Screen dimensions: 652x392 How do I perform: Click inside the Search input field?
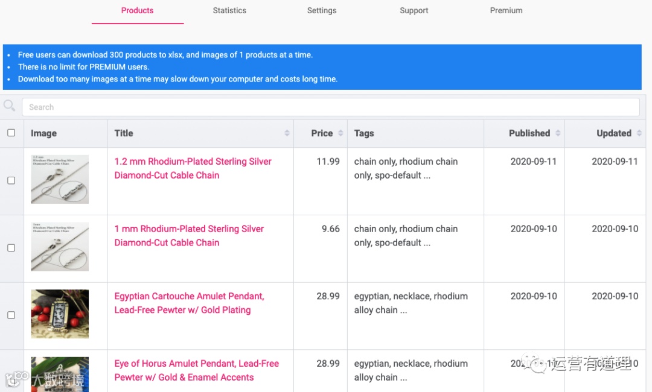[x=331, y=107]
